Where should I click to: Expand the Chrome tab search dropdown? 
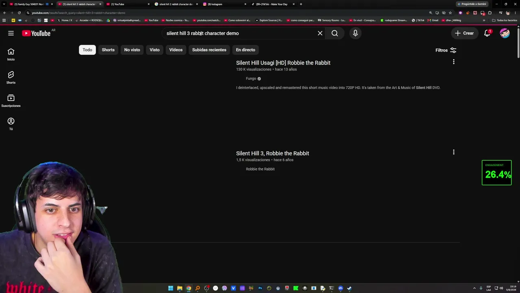[x=4, y=4]
